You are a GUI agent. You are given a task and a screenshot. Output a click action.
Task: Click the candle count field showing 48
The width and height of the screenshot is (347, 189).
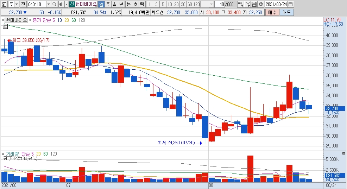click(220, 4)
